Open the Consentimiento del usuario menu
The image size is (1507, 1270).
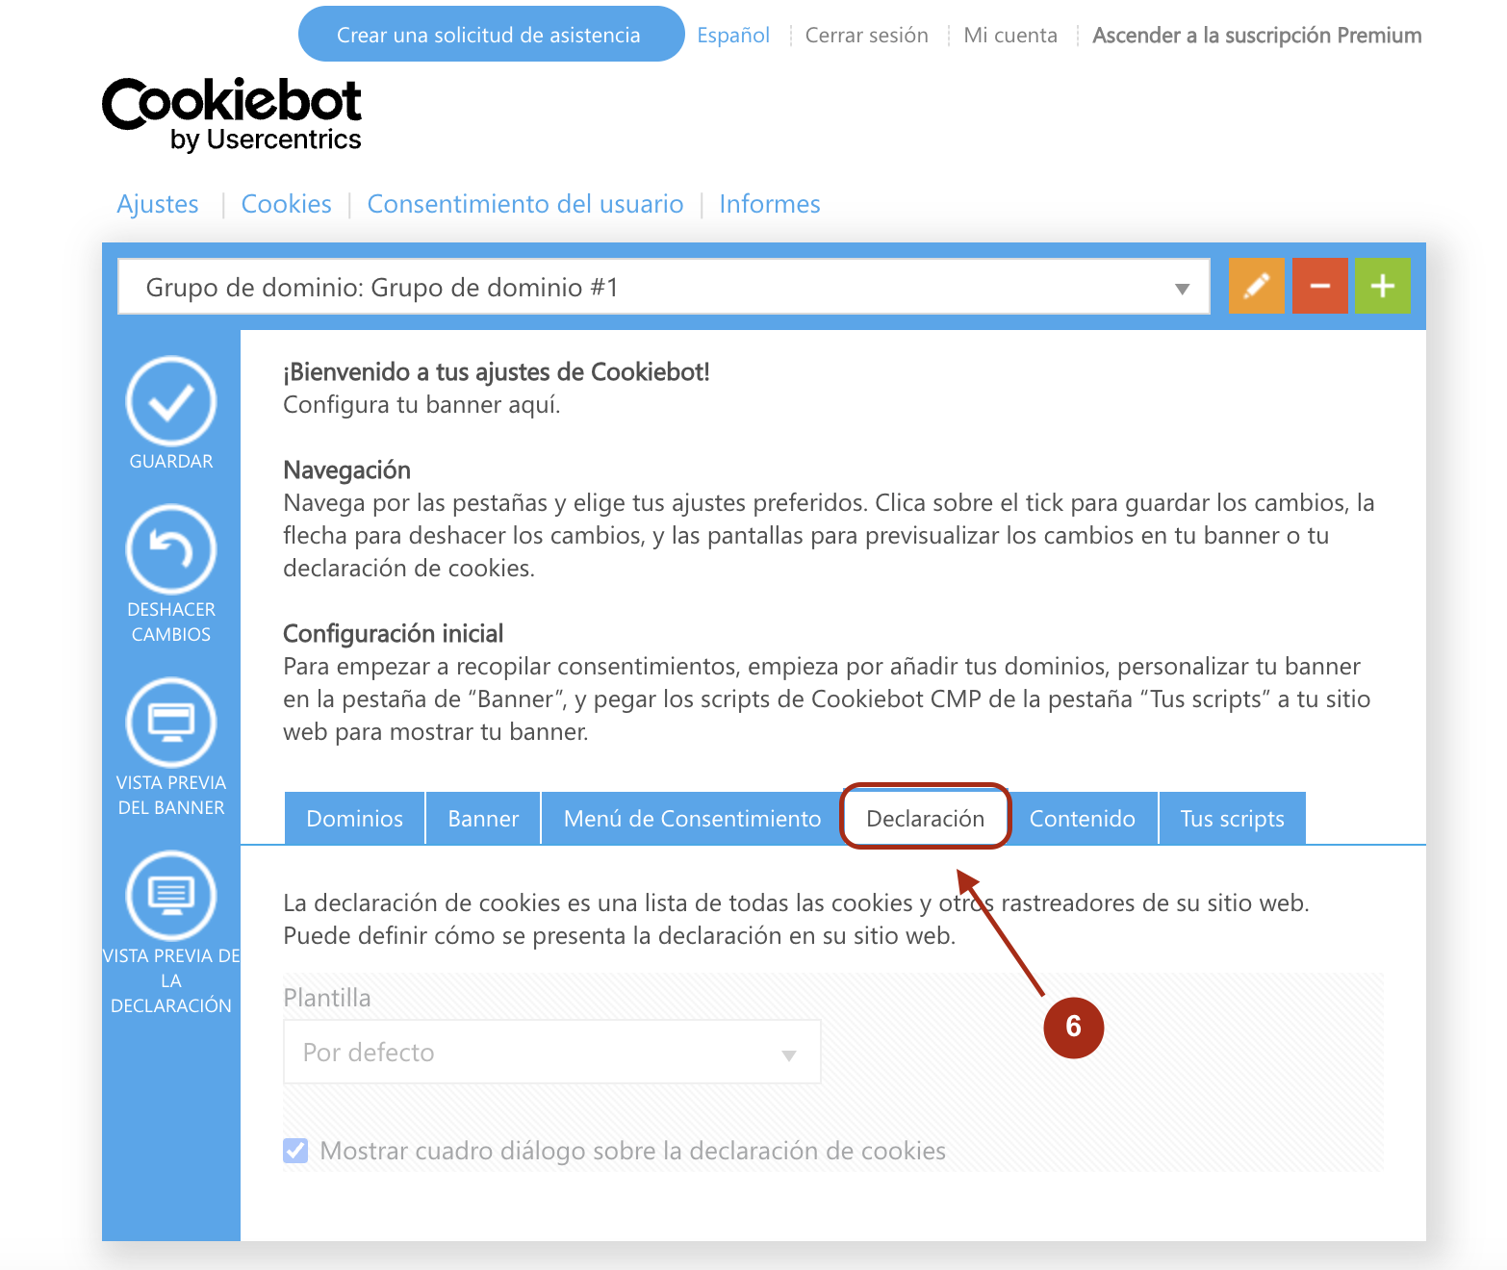click(525, 204)
